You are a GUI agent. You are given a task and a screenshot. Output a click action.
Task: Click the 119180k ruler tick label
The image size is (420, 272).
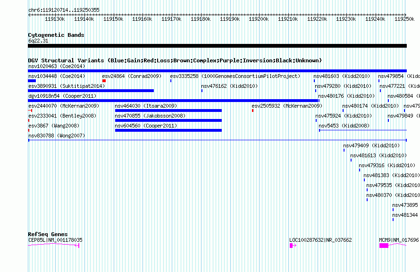pyautogui.click(x=201, y=19)
